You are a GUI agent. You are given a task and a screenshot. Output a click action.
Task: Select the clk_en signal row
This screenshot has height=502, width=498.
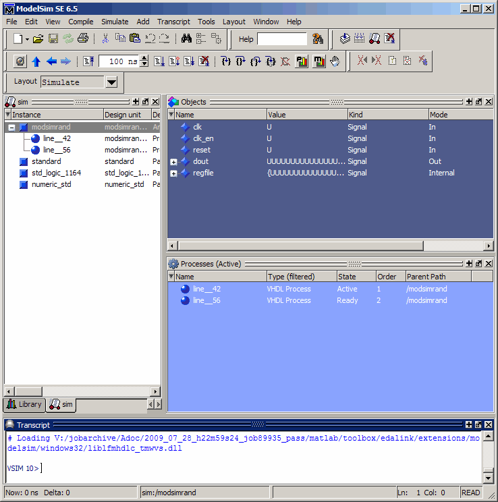click(x=330, y=138)
